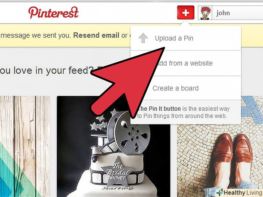Open the red-haired profile avatar
Viewport: 263px width, 197px height.
click(205, 13)
